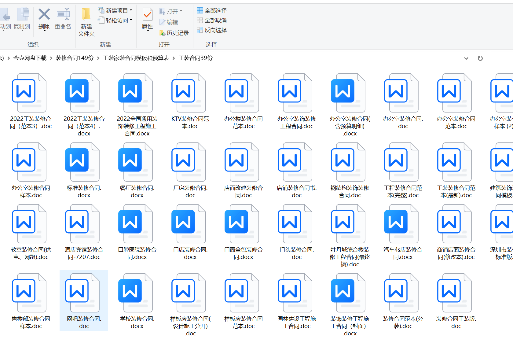This screenshot has width=513, height=343.
Task: Select 办公室装修合同(含预算明细).docx icon
Action: pos(348,93)
